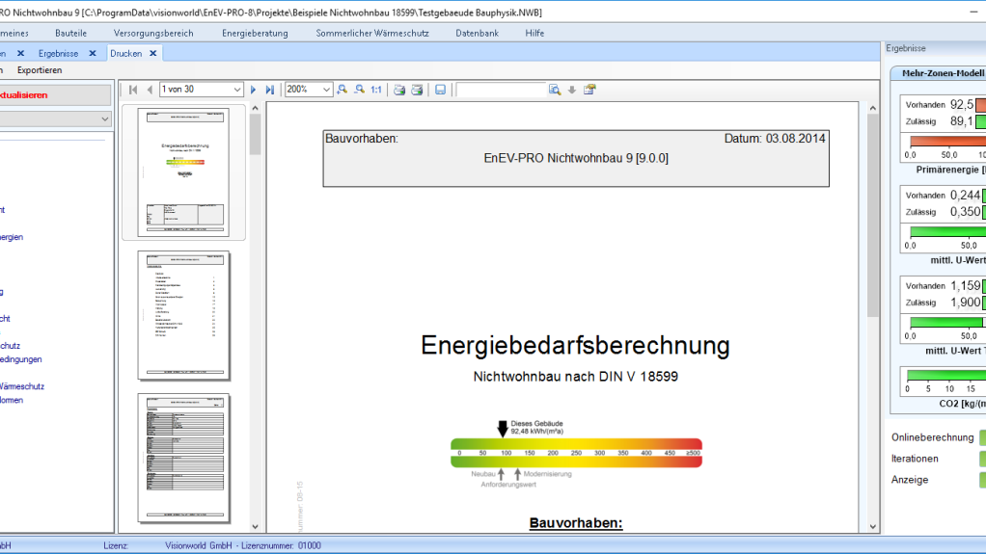
Task: Click the Vorhanden value 1,159
Action: click(x=965, y=286)
